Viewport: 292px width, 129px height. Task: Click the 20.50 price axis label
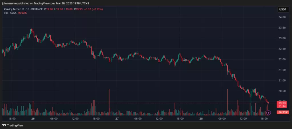click(x=282, y=91)
